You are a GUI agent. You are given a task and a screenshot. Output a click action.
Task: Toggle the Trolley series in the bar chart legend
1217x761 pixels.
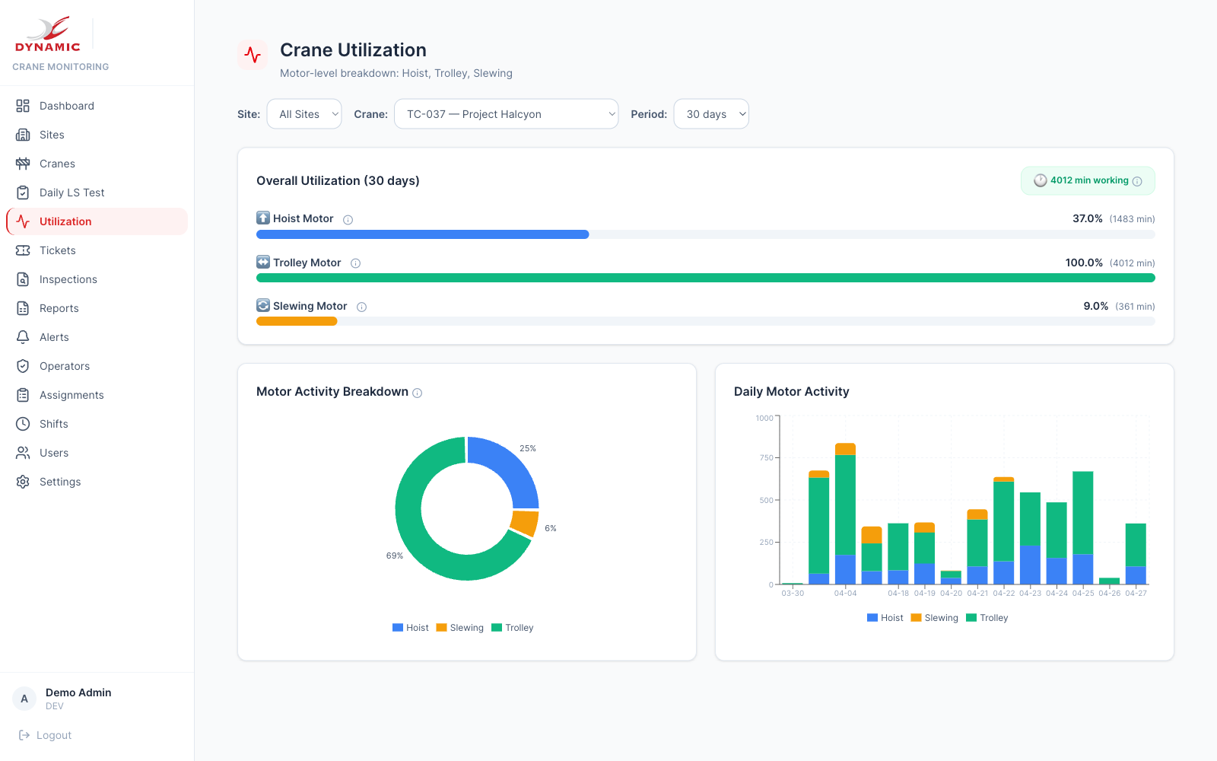click(x=987, y=617)
